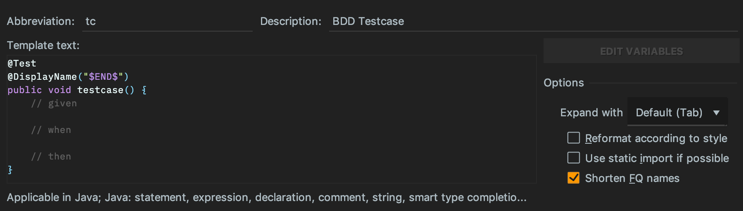Click the testcase method name
This screenshot has width=743, height=211.
pos(100,90)
